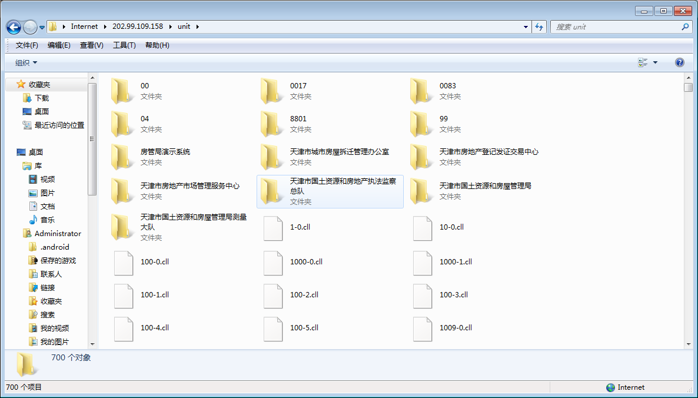Select the 天津市国土资源和房屋管理局 folder icon
Screen dimensions: 698x398
421,191
